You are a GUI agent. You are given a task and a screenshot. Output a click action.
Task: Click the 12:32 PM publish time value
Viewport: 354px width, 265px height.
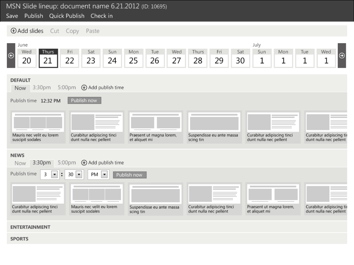pos(50,101)
